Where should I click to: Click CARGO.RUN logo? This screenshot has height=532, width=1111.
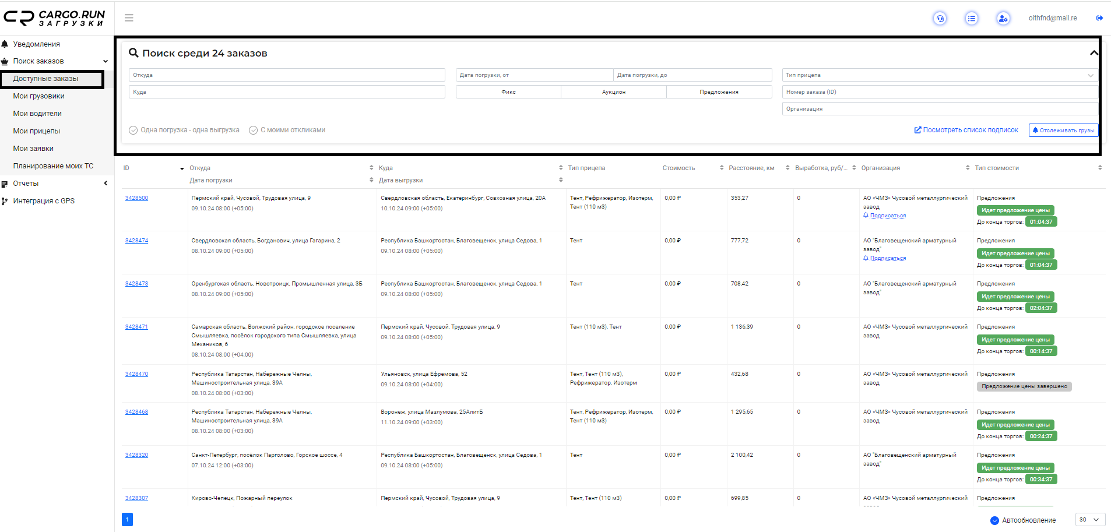[x=55, y=18]
